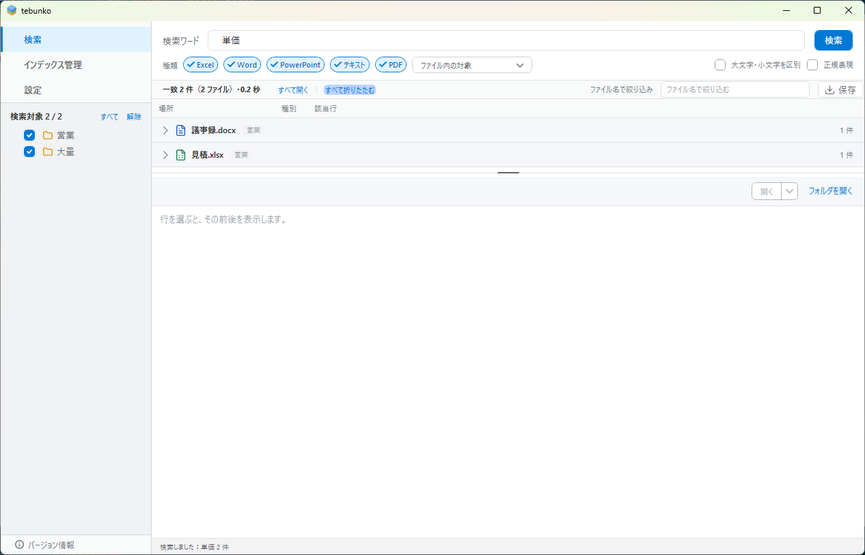The image size is (865, 555).
Task: Click the 保存 button
Action: click(x=840, y=89)
